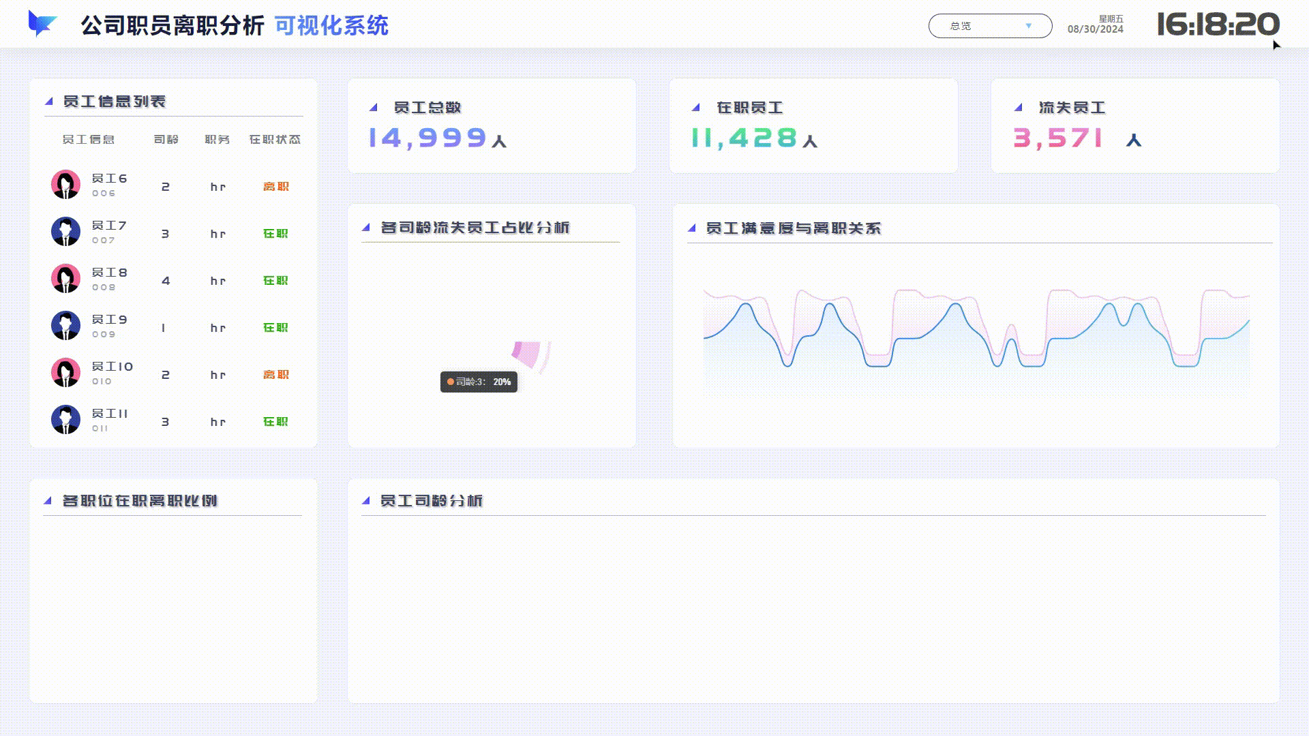This screenshot has height=736, width=1309.
Task: Click 司龄 value 4 in 员工8 row
Action: [x=166, y=281]
